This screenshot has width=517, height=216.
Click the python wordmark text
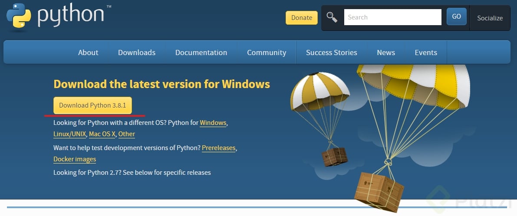71,16
